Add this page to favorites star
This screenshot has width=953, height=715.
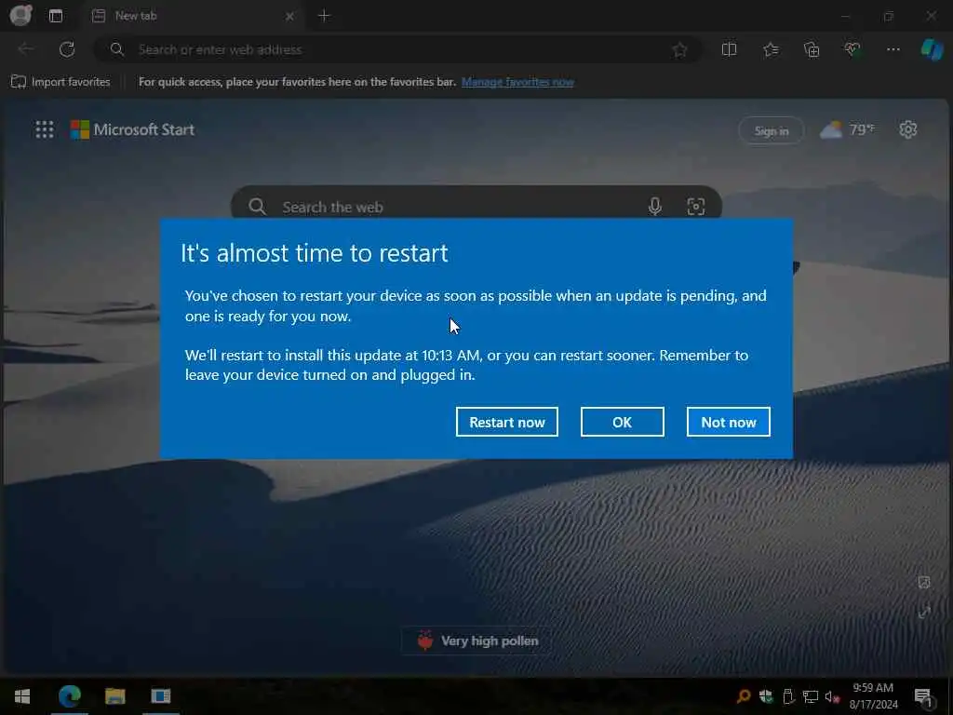[679, 50]
